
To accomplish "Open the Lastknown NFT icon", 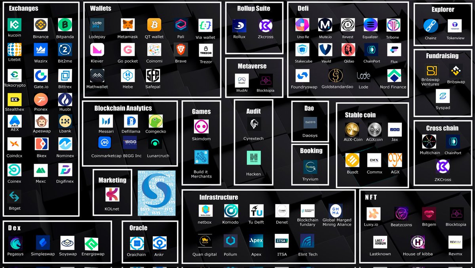I will [381, 241].
